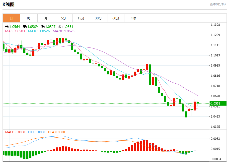Click the 收: 1.0551 closing price value
Viewport: 228px width, 162px height.
pos(66,27)
